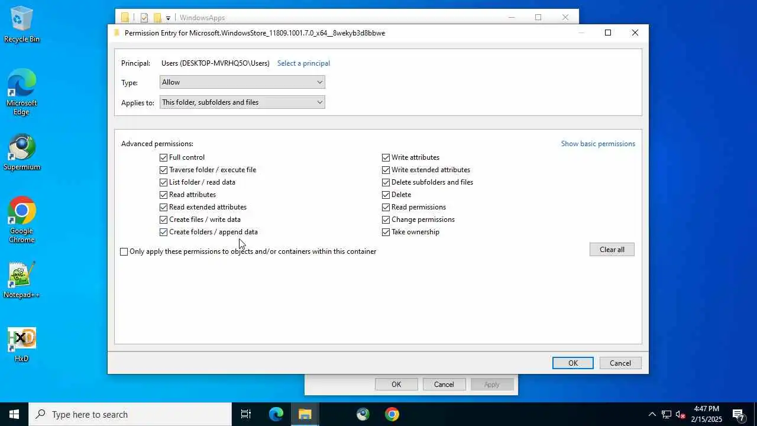This screenshot has width=757, height=426.
Task: Toggle Write extended attributes checkbox
Action: (x=386, y=170)
